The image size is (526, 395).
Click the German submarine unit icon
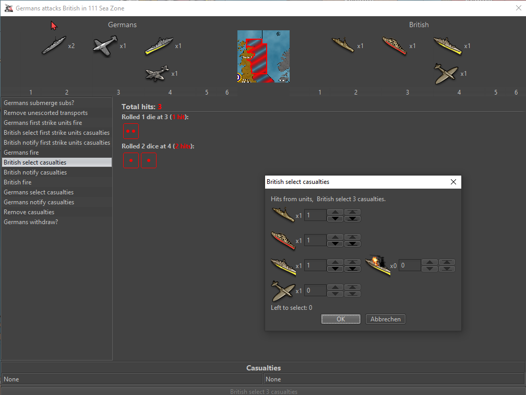click(54, 45)
